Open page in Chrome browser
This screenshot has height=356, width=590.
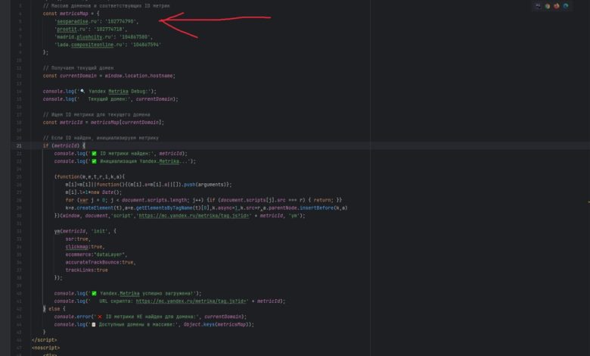point(548,6)
